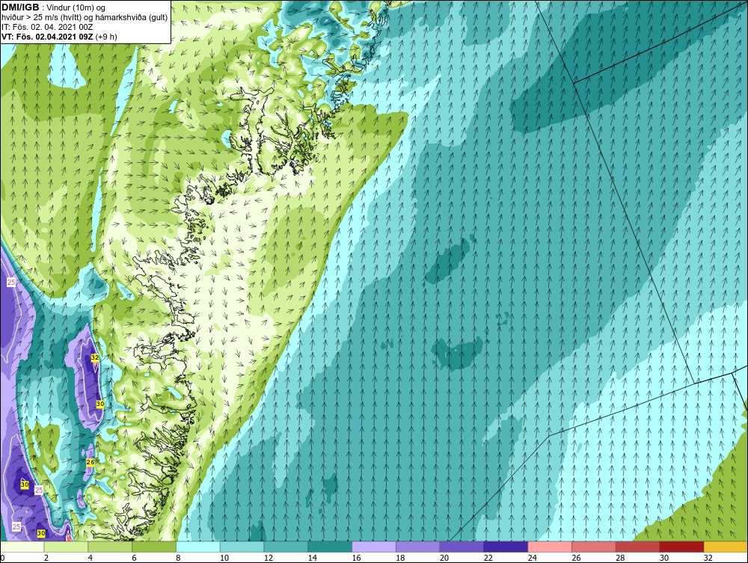Click the yellow gust label 26 on map
The image size is (748, 563).
pyautogui.click(x=91, y=462)
